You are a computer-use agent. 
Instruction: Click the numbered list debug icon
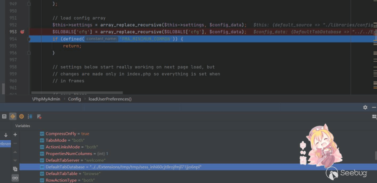coord(30,117)
